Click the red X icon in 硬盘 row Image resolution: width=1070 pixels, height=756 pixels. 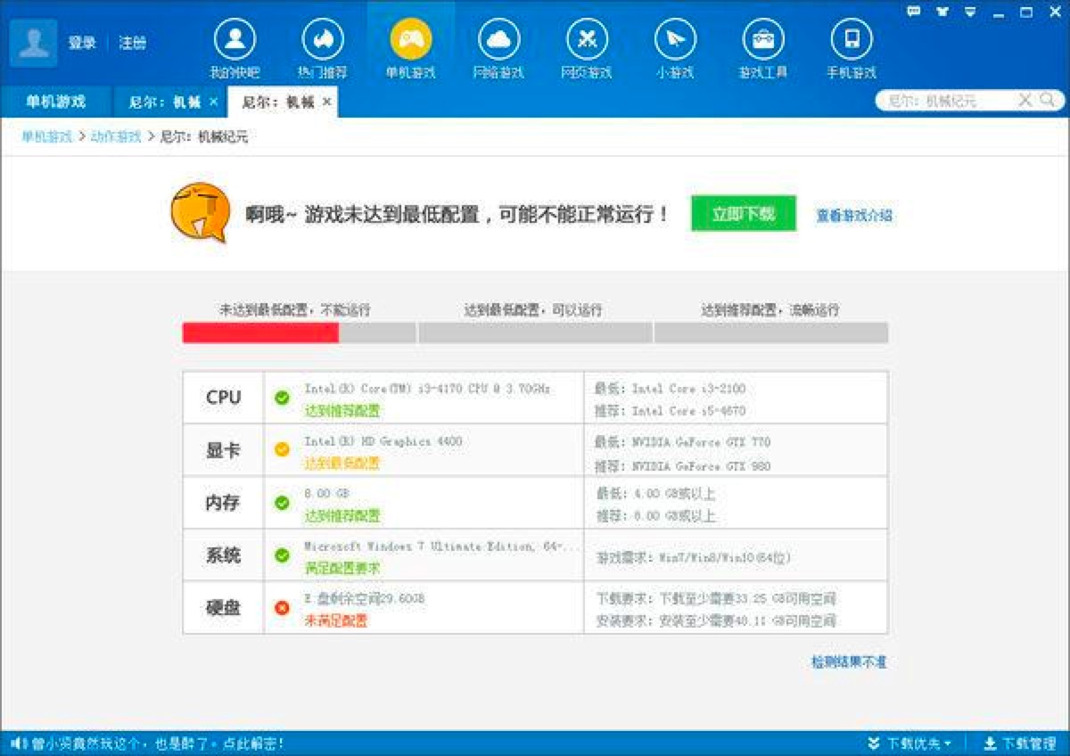(x=282, y=608)
